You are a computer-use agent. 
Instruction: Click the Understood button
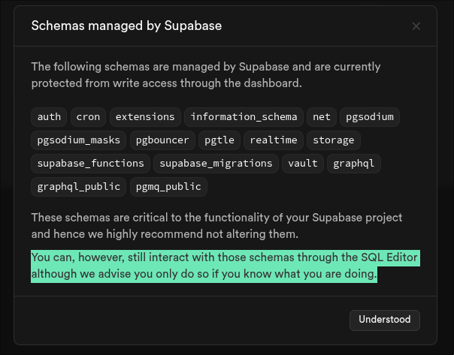coord(384,320)
